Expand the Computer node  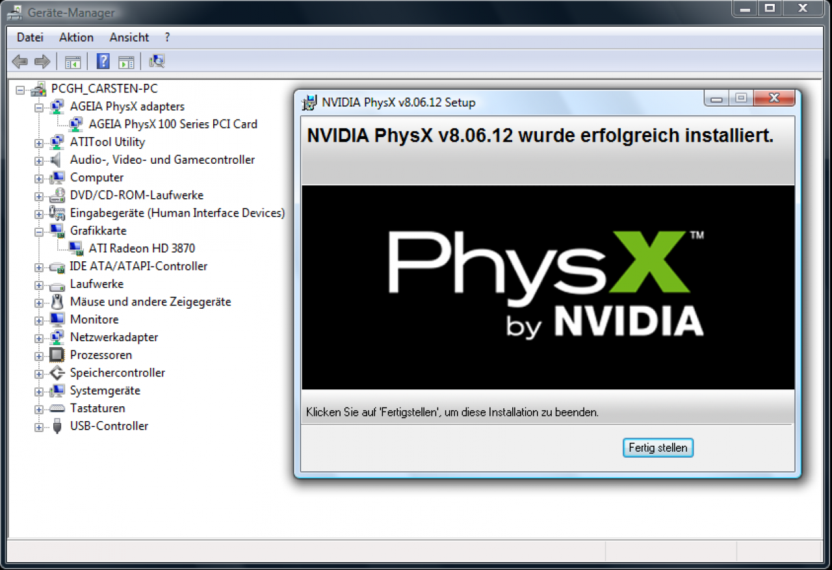point(39,178)
